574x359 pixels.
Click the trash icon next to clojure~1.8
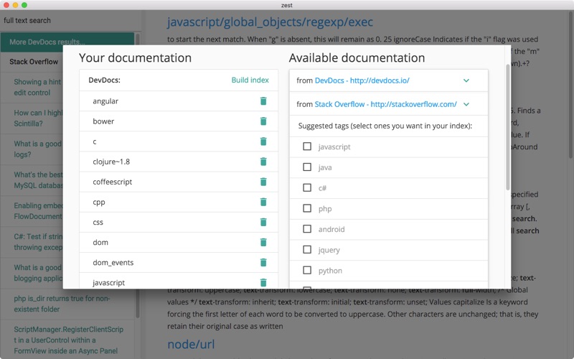(263, 162)
